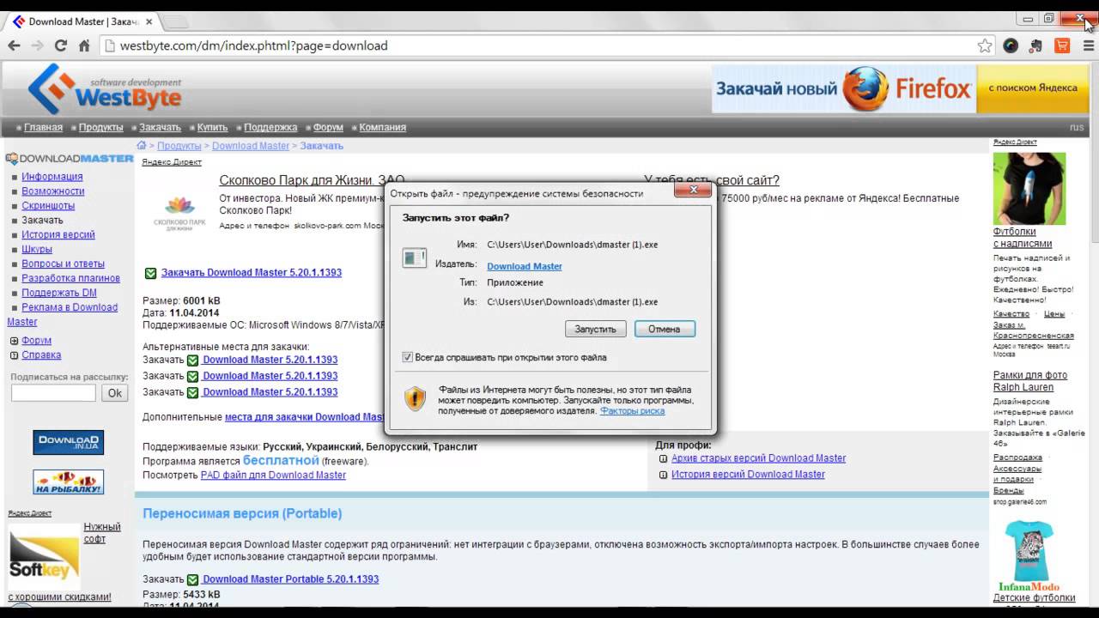Click the newsletter email input field

pos(53,393)
